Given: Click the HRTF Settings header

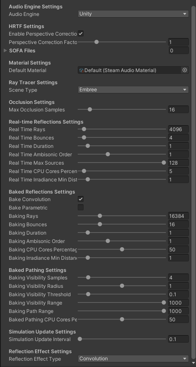Looking at the screenshot, I should [26, 26].
